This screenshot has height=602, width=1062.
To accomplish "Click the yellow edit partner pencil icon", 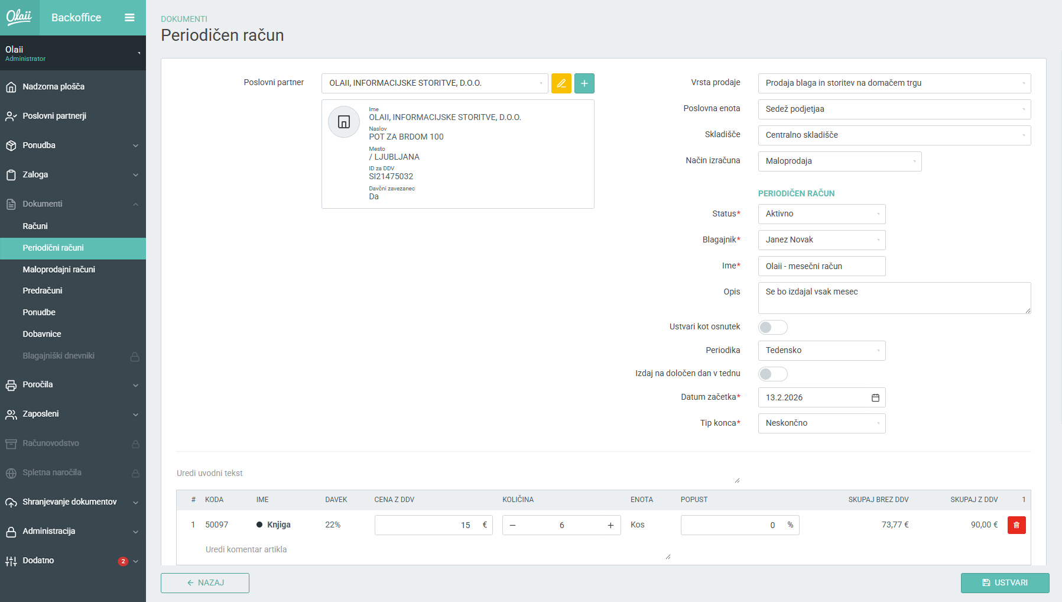I will 561,83.
